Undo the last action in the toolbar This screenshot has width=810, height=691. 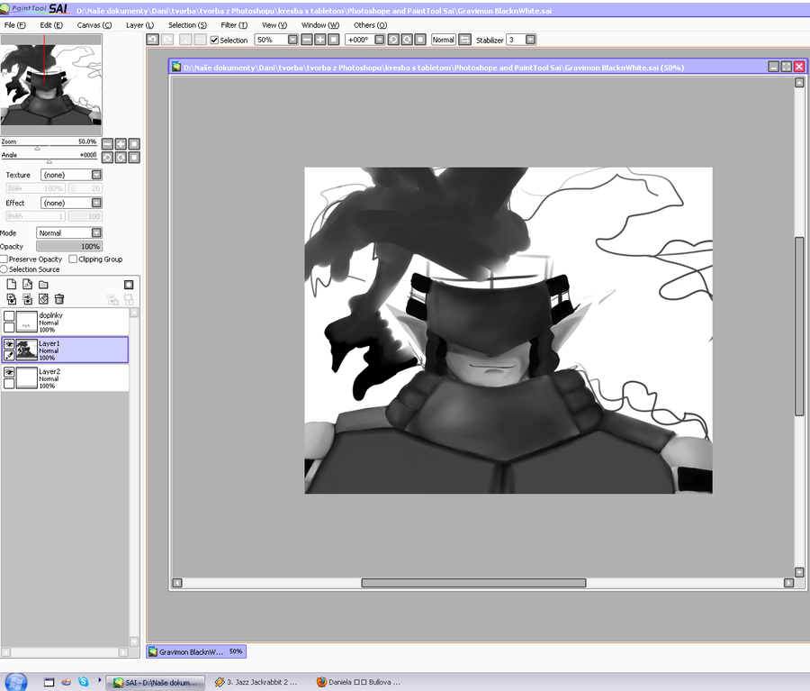pos(152,40)
